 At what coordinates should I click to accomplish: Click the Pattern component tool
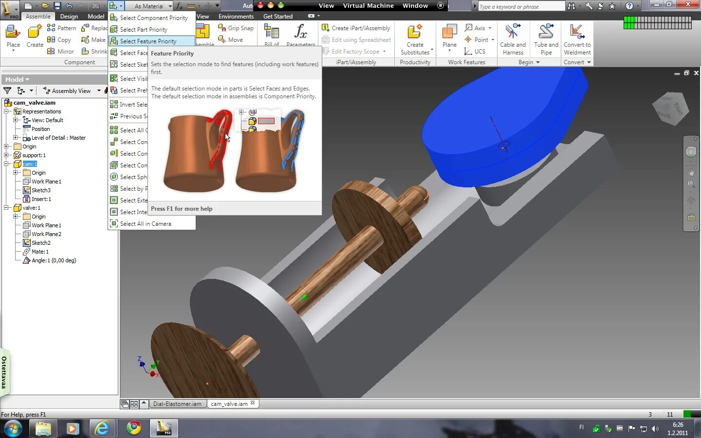(62, 28)
